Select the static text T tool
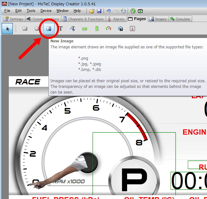The width and height of the screenshot is (207, 199). click(x=61, y=29)
